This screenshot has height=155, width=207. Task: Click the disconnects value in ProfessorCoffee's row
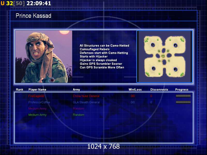[x=151, y=102]
